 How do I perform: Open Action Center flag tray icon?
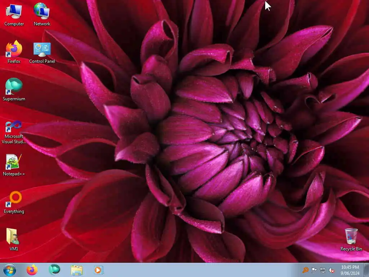[314, 270]
